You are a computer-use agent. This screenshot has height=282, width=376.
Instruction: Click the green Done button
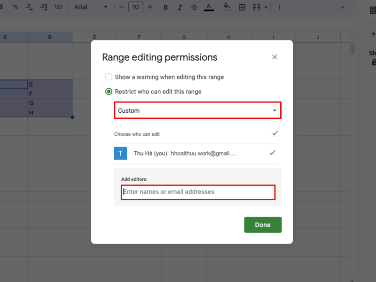pyautogui.click(x=263, y=225)
